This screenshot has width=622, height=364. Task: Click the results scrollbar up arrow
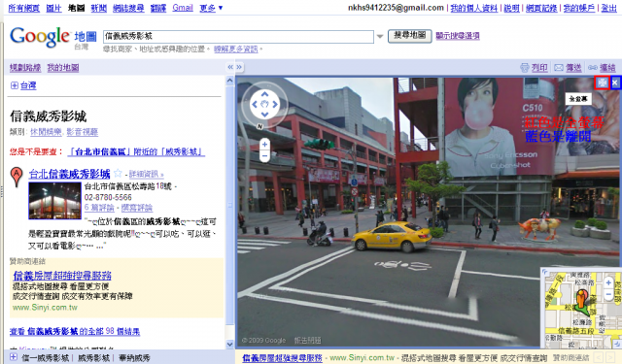(x=229, y=81)
